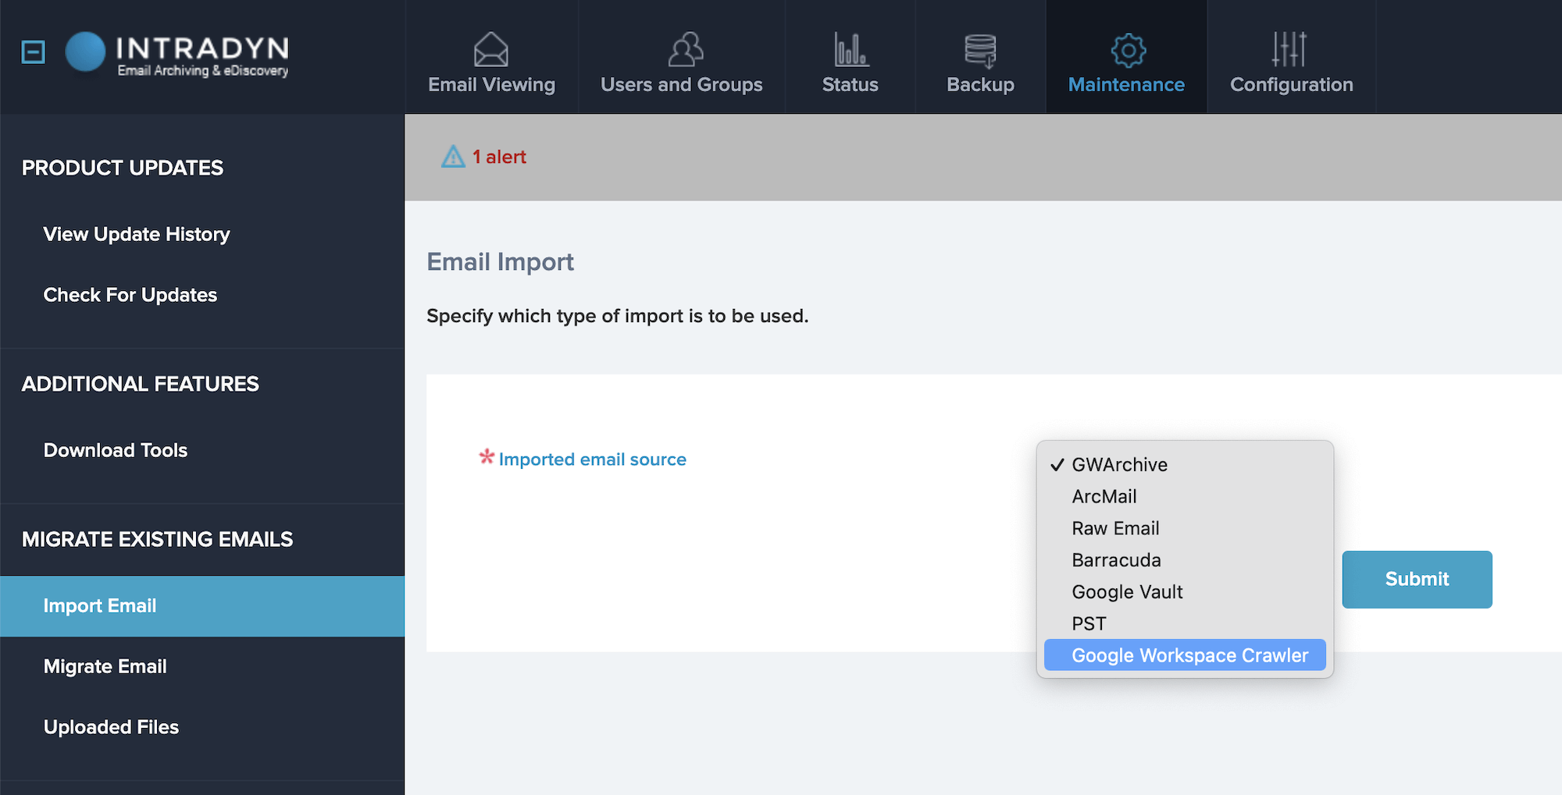Viewport: 1562px width, 795px height.
Task: Click 'Specify which type of import' text
Action: click(617, 316)
